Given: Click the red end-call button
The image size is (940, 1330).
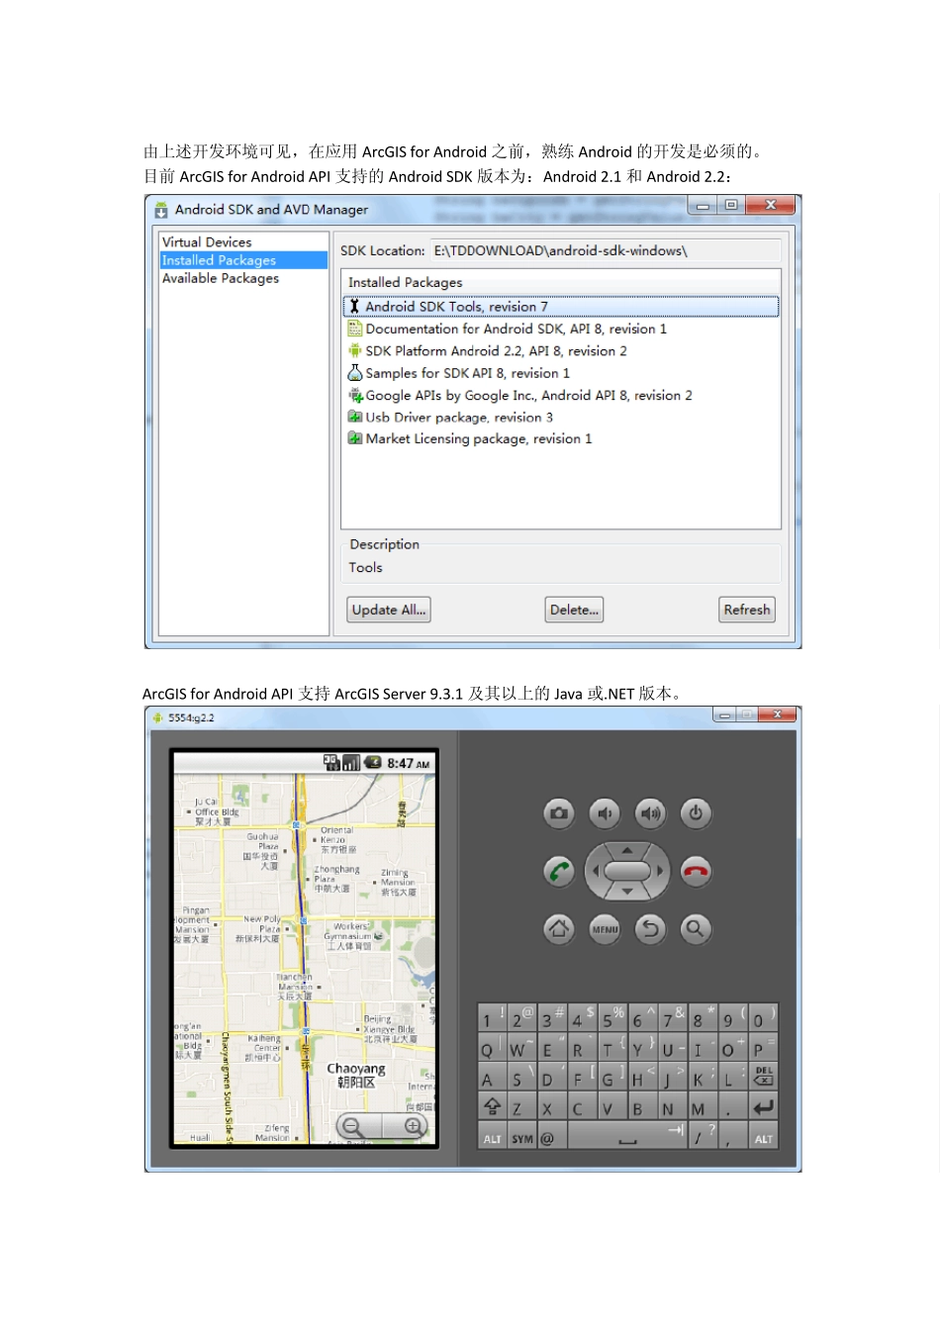Looking at the screenshot, I should 696,871.
